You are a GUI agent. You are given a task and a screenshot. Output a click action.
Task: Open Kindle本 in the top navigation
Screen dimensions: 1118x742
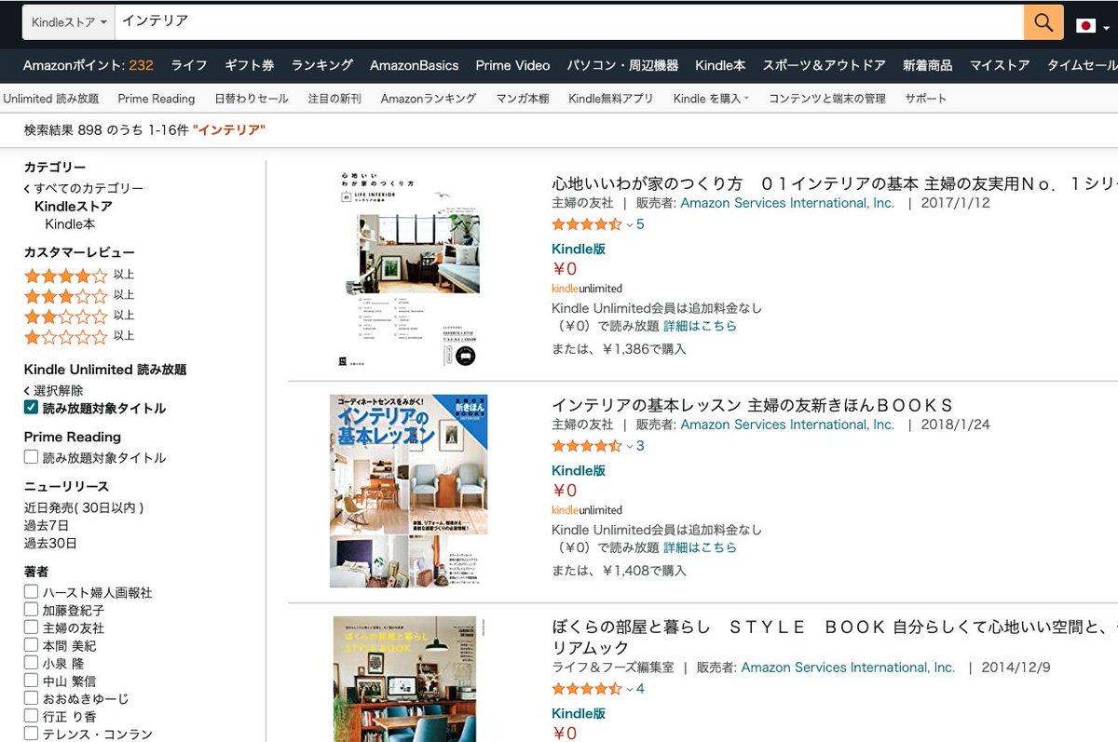(x=720, y=65)
